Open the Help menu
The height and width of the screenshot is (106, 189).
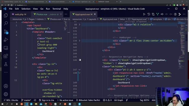click(x=66, y=9)
